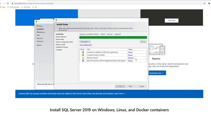The height and width of the screenshot is (119, 211).
Task: Open Learn more community link in banner
Action: pyautogui.click(x=120, y=94)
